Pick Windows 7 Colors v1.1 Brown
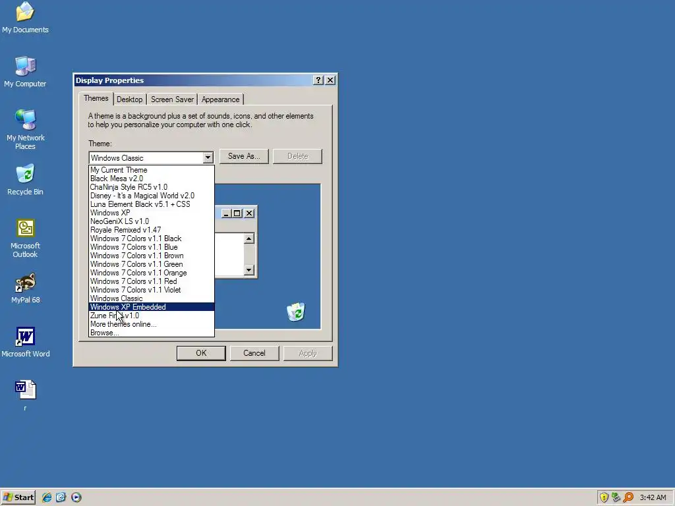Image resolution: width=675 pixels, height=506 pixels. coord(152,256)
